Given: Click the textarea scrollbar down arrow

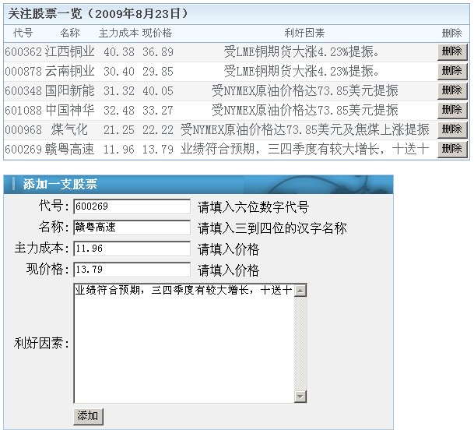Looking at the screenshot, I should (x=300, y=396).
